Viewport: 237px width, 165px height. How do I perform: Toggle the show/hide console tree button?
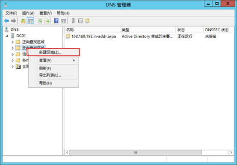[x=30, y=21]
